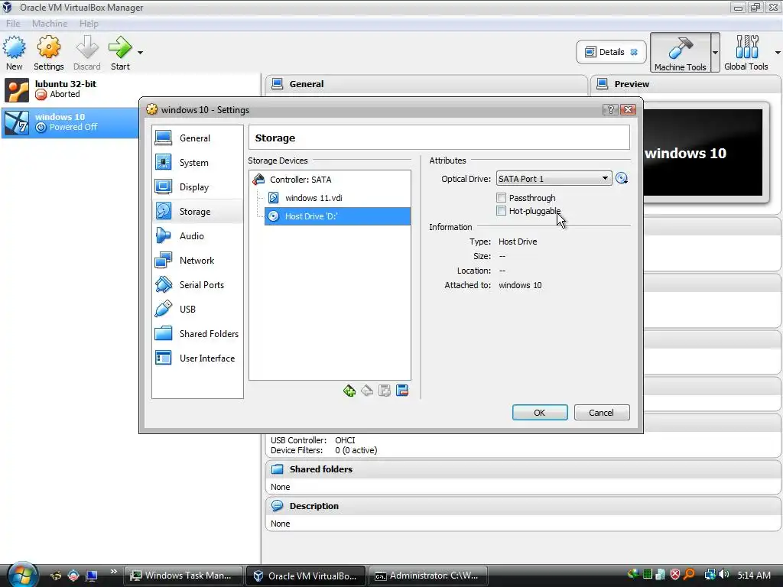Screen dimensions: 783x587
Task: Enable the Hot-pluggable checkbox
Action: 502,211
